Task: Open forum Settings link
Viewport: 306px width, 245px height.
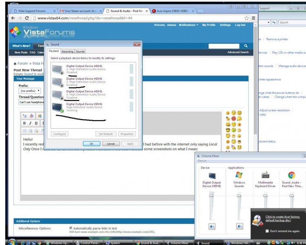Action: coord(225,25)
